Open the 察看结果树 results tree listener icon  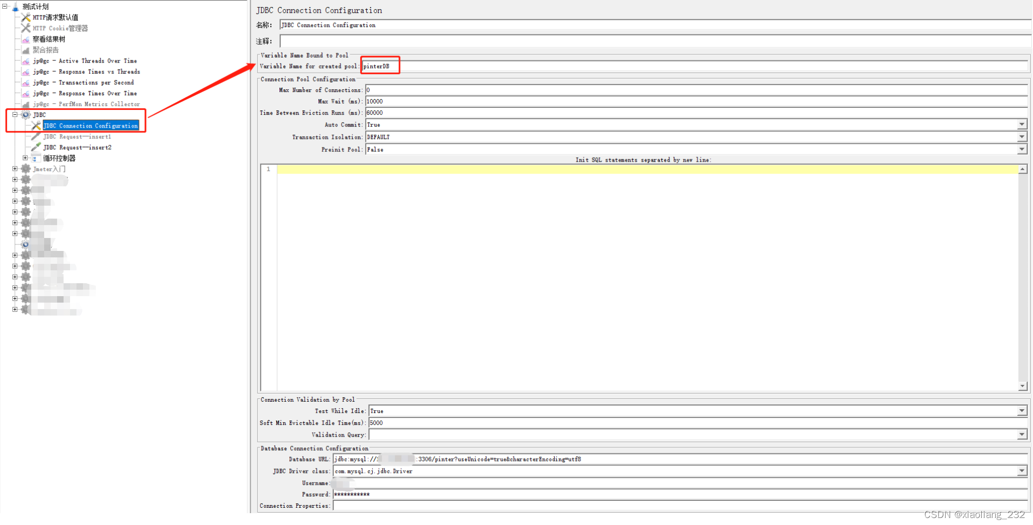coord(25,39)
